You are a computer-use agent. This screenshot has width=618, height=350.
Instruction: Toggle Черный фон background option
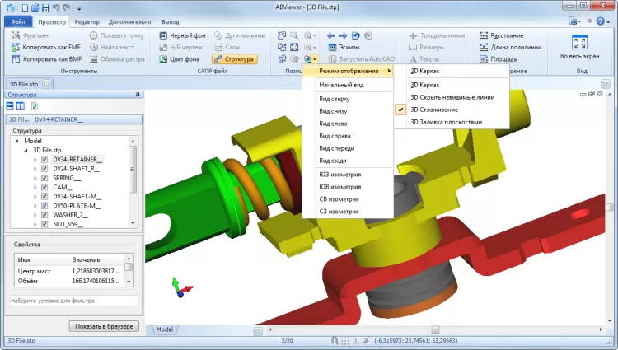(182, 35)
